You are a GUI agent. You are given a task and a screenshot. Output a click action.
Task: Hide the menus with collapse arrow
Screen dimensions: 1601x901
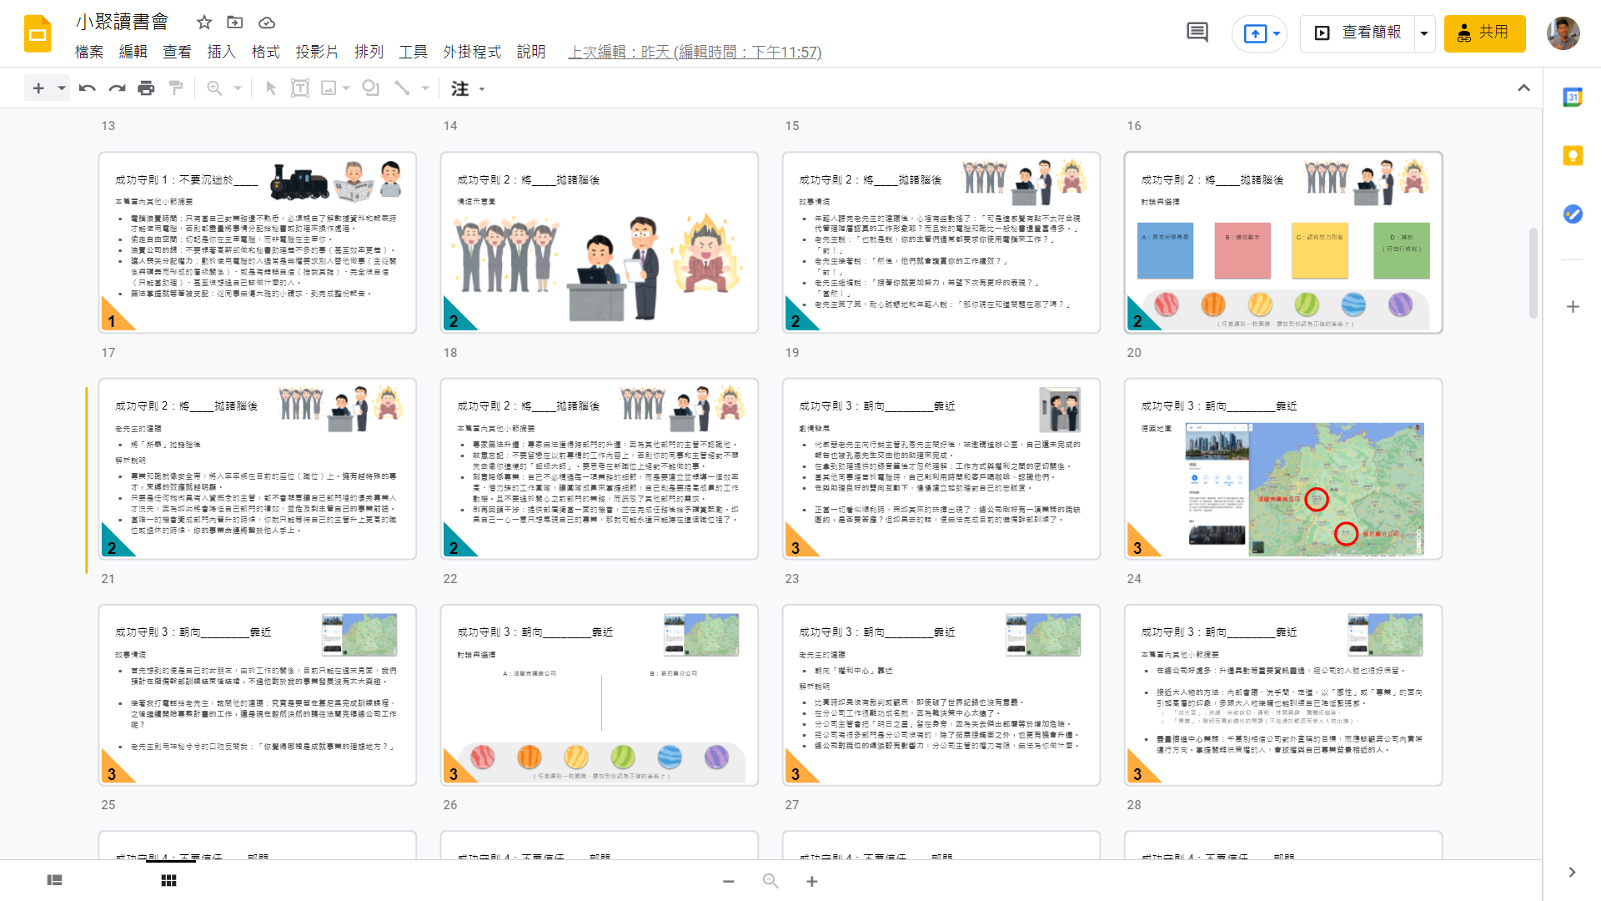pos(1523,88)
